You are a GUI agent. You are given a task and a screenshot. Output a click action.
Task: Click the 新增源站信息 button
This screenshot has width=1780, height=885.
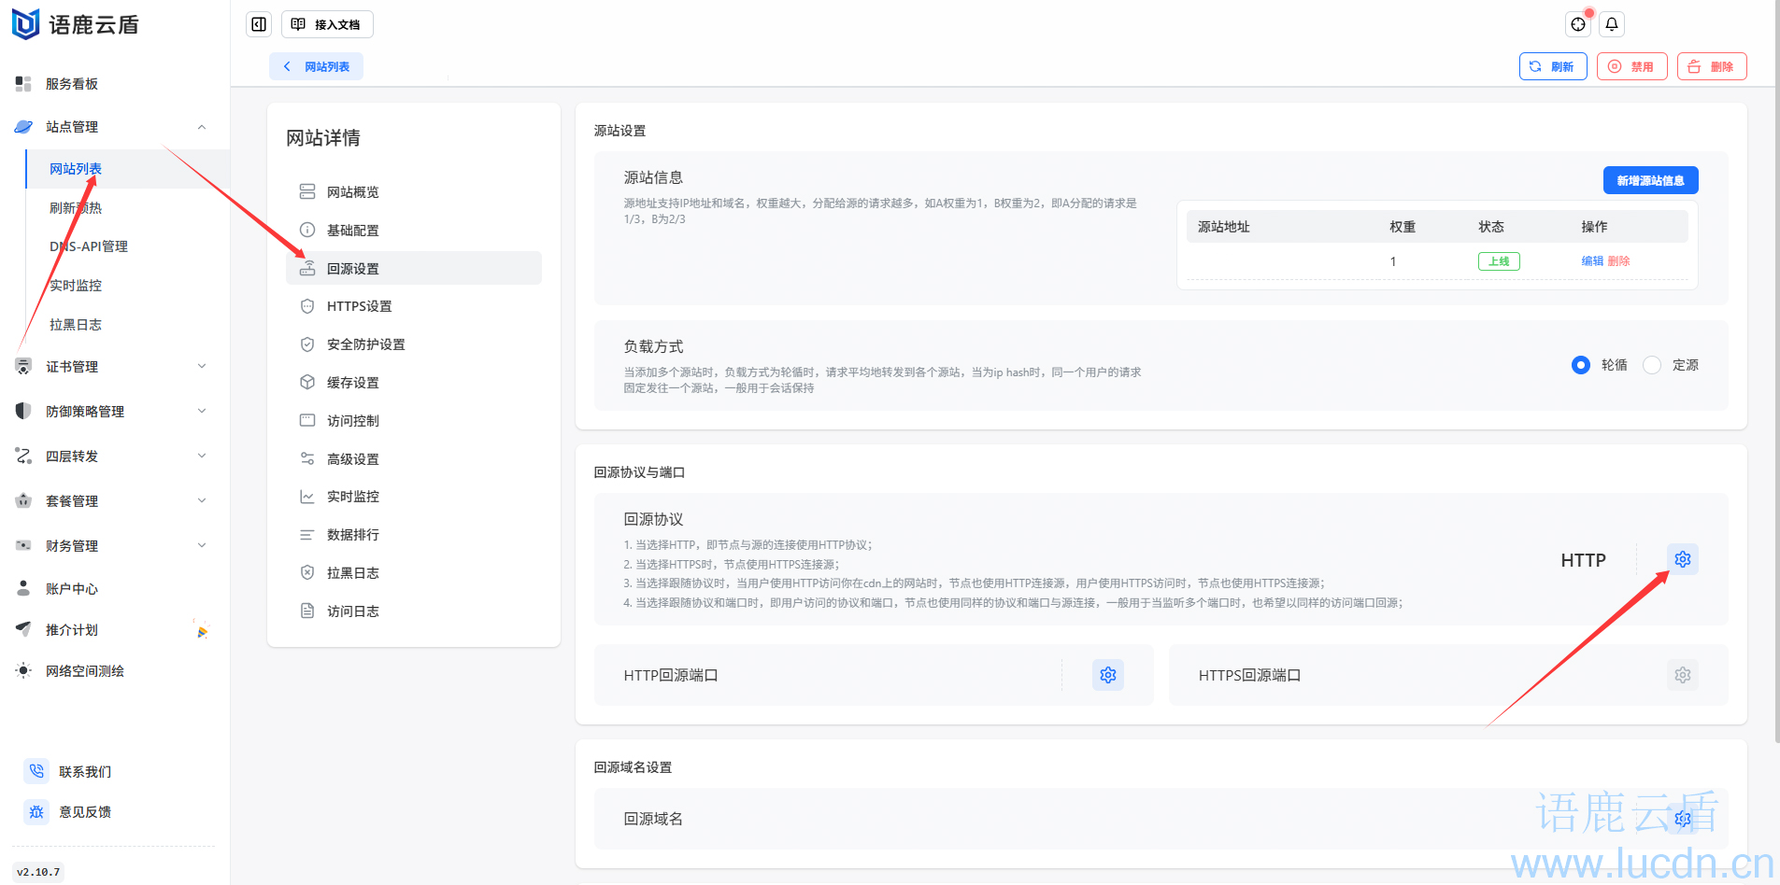click(1649, 179)
